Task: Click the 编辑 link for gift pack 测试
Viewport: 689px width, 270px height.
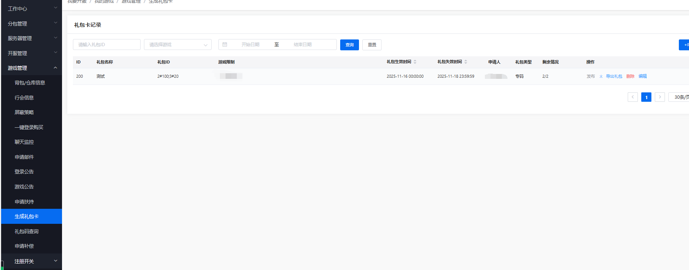Action: click(643, 76)
